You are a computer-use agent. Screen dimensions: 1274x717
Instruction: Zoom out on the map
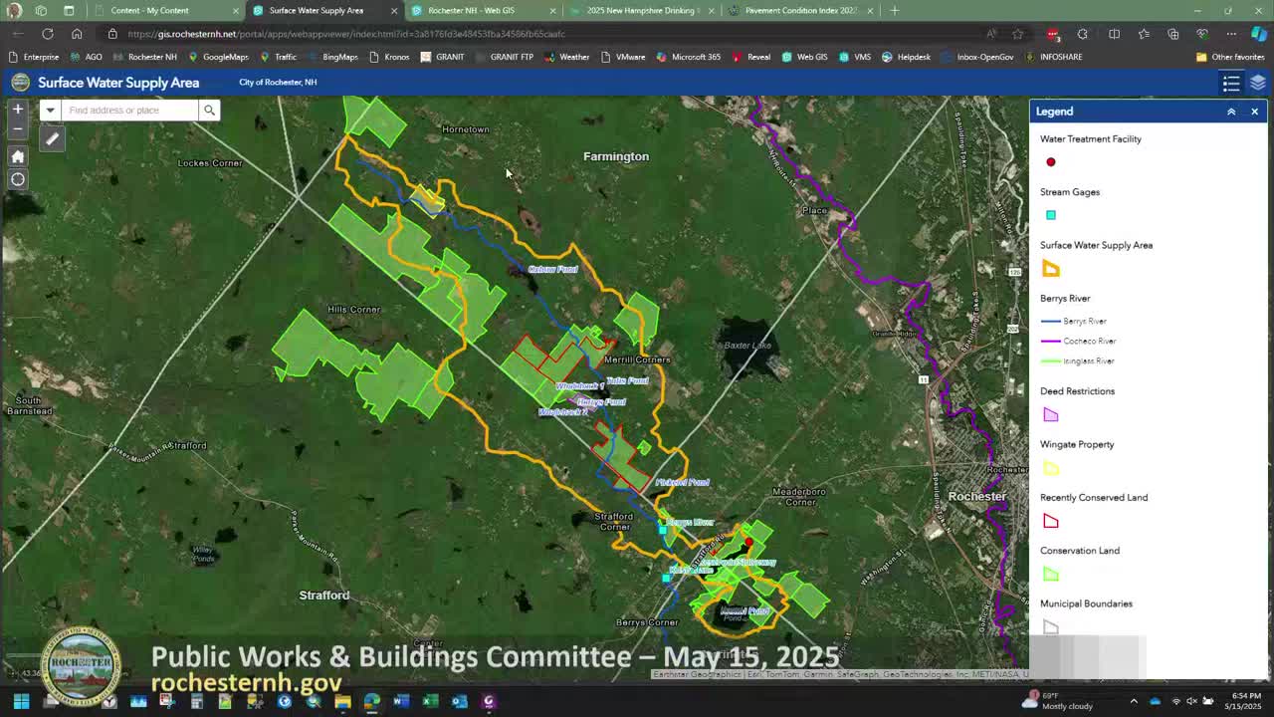tap(17, 129)
